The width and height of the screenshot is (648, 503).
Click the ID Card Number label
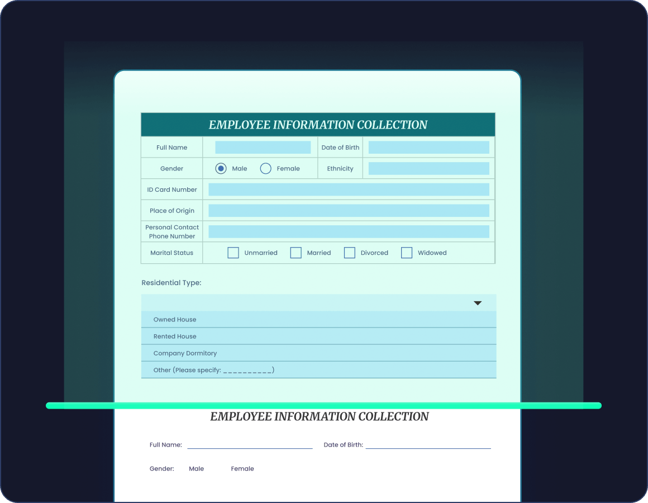tap(172, 189)
